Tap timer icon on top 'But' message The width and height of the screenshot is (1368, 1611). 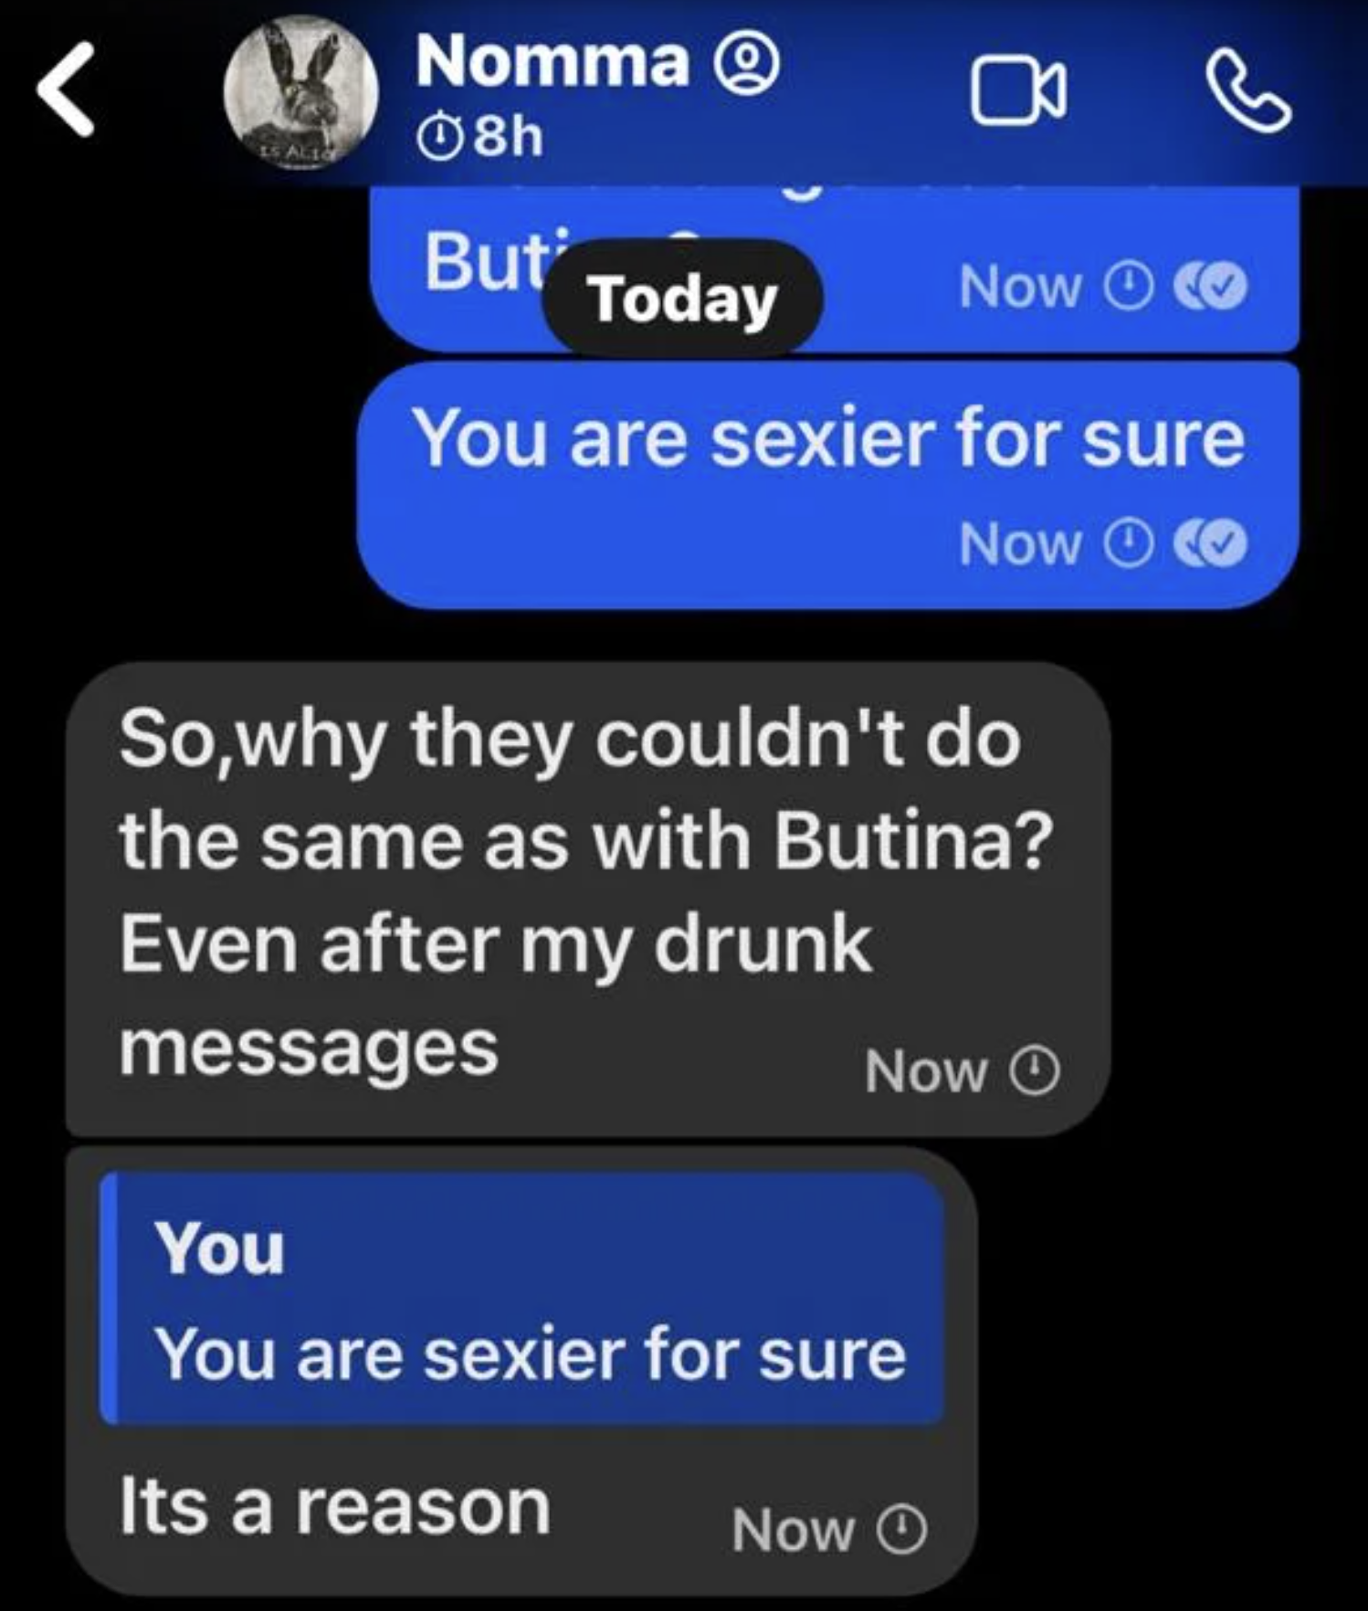1128,287
